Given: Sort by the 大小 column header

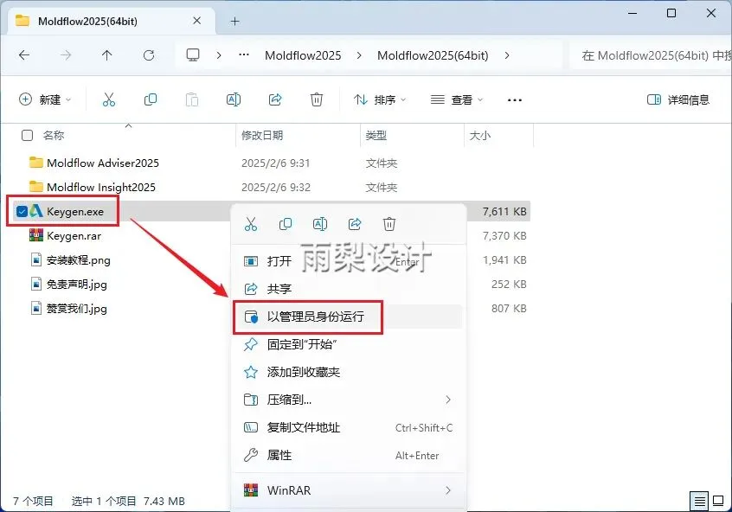Looking at the screenshot, I should [x=480, y=135].
